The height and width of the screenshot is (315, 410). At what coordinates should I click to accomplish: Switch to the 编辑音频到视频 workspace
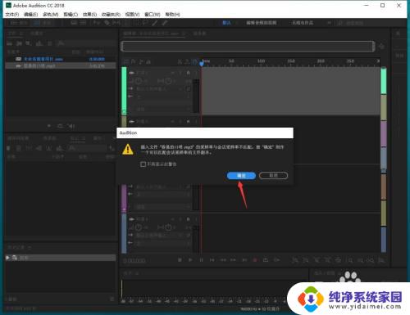[262, 23]
